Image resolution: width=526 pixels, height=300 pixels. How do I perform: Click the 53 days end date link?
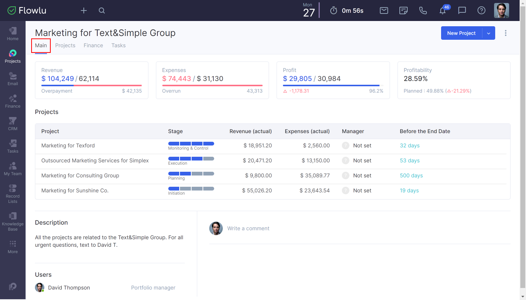pos(410,160)
